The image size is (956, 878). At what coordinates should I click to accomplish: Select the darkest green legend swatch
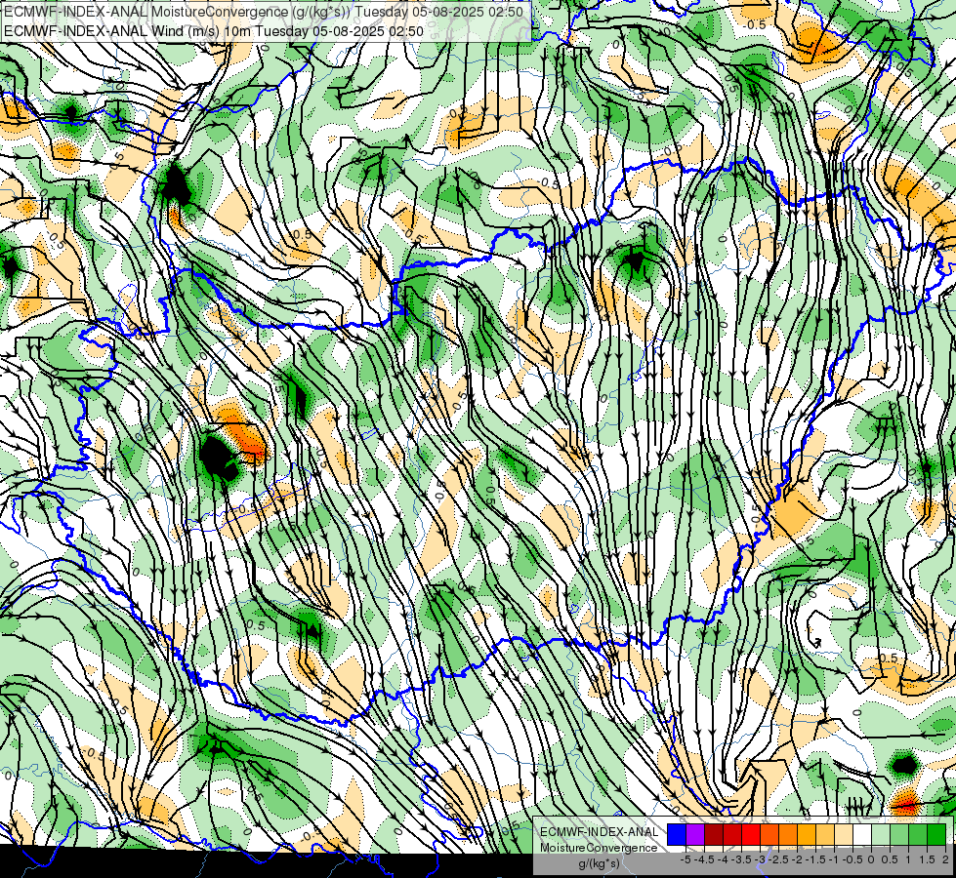click(937, 835)
